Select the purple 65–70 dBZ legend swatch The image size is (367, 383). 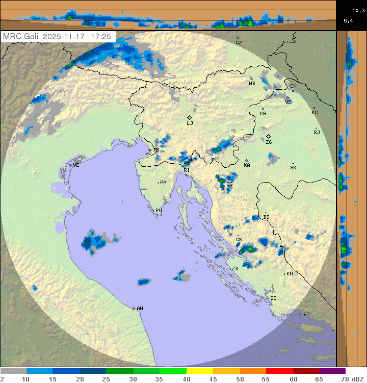pos(332,371)
